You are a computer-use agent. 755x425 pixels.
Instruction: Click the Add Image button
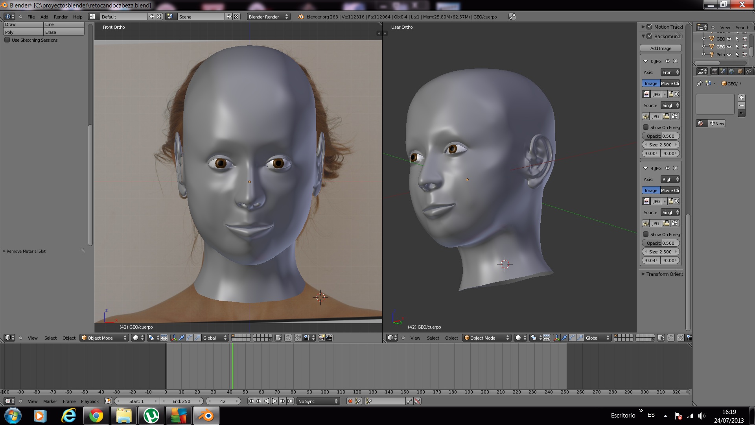point(661,48)
